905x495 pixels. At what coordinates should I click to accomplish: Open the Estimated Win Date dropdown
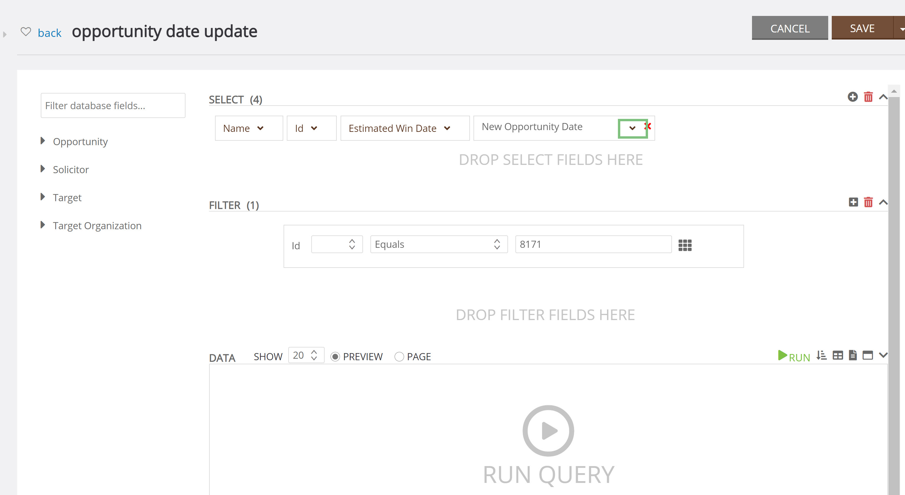(447, 128)
